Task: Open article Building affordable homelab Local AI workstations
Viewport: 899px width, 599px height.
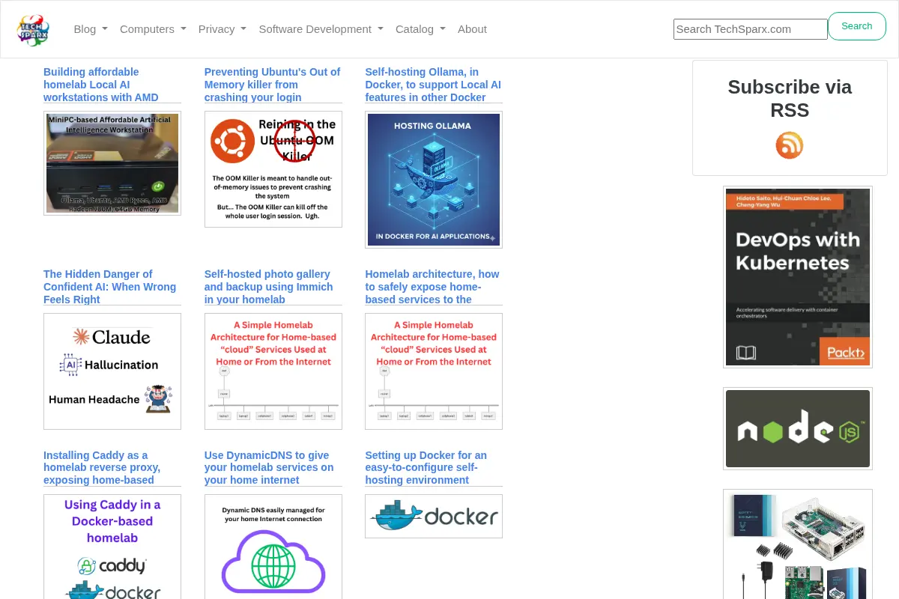Action: (x=101, y=85)
